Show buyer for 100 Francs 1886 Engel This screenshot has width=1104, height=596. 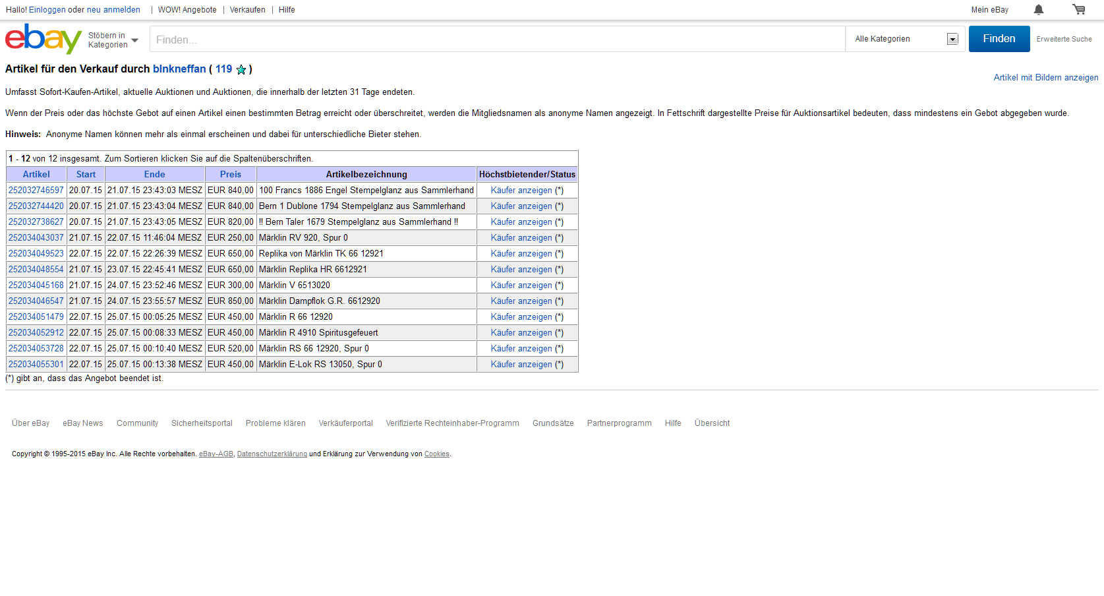521,190
